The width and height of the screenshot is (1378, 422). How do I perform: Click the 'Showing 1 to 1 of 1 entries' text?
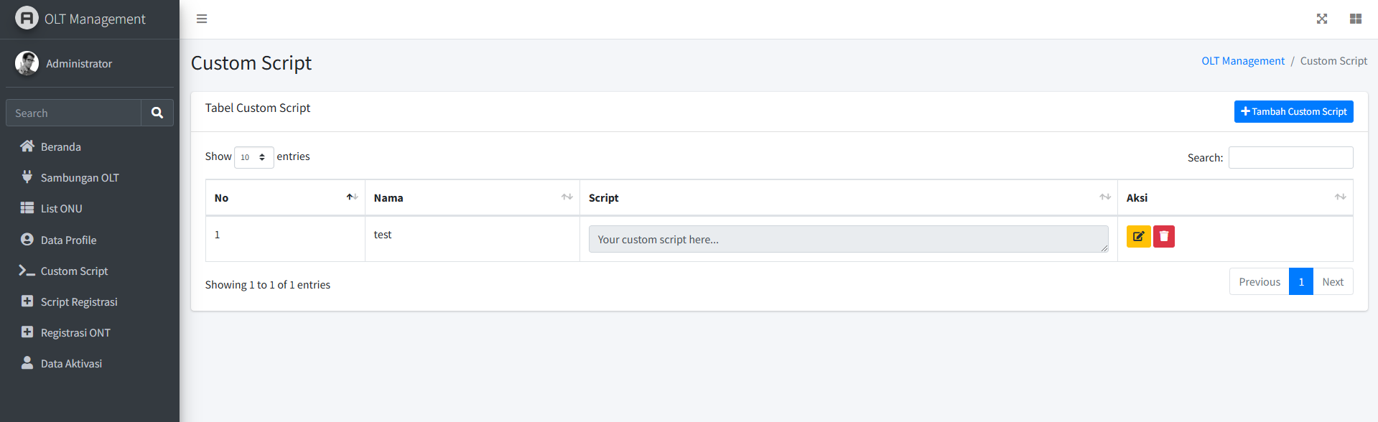(268, 285)
